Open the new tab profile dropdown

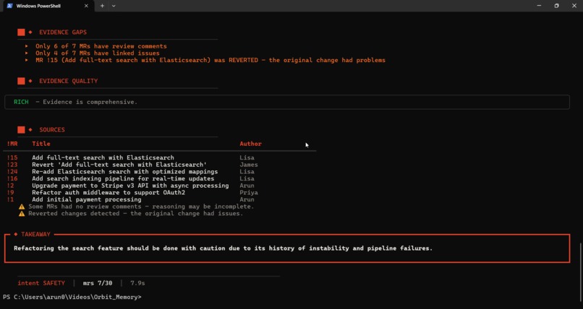[x=114, y=6]
